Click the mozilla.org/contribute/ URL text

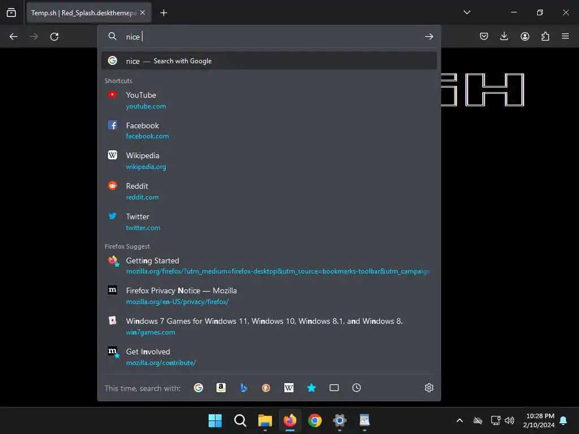point(161,363)
